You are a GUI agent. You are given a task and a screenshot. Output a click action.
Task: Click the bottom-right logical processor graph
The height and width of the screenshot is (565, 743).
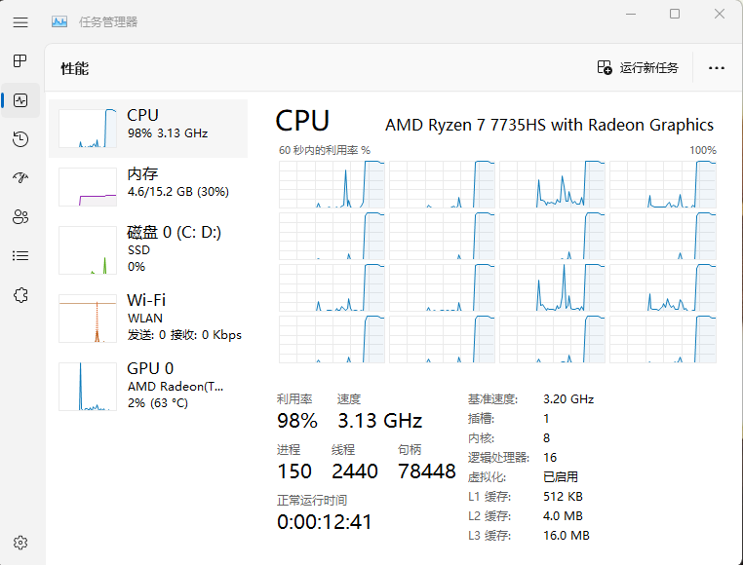tap(663, 340)
